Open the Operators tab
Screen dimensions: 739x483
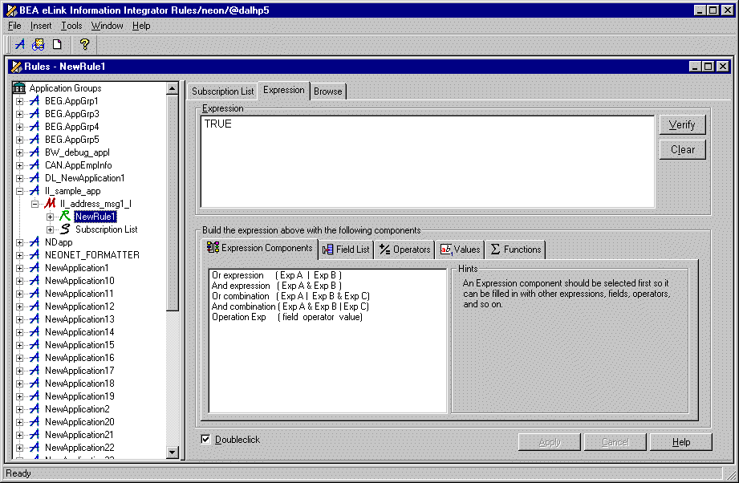[x=405, y=250]
